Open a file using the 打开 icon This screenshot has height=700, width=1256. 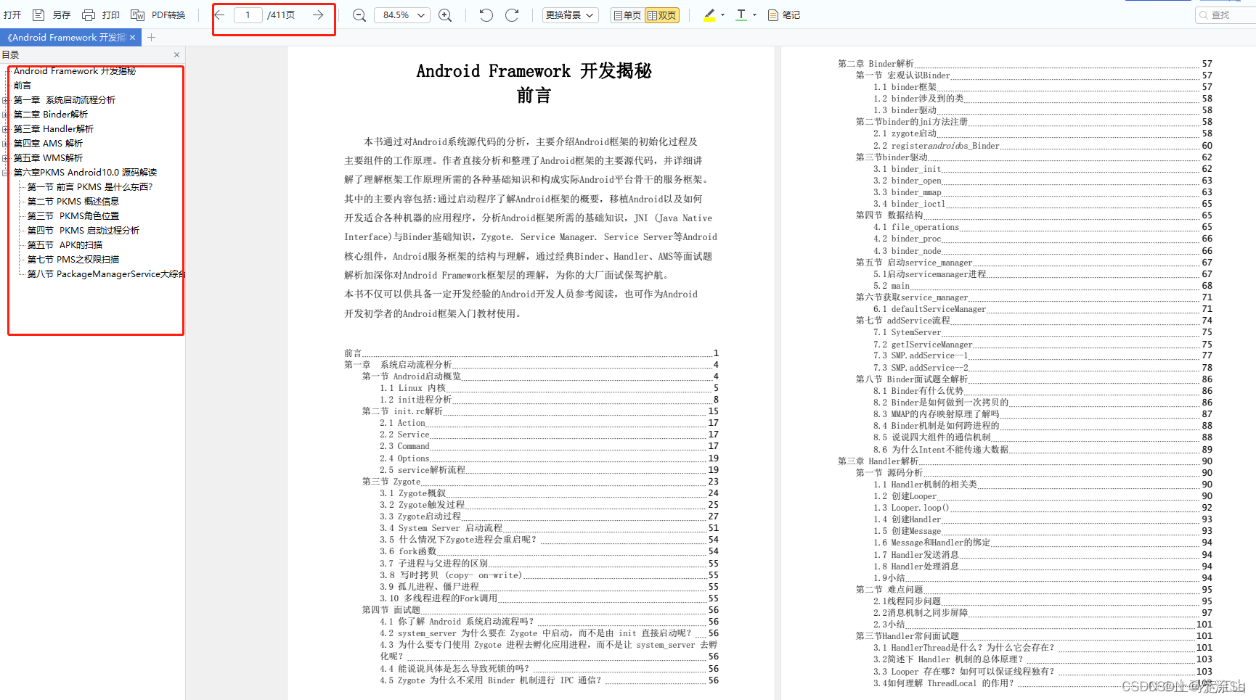[12, 15]
